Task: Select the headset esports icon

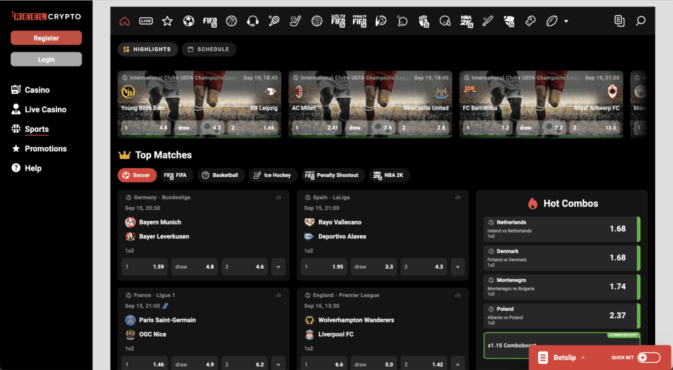Action: [x=253, y=20]
